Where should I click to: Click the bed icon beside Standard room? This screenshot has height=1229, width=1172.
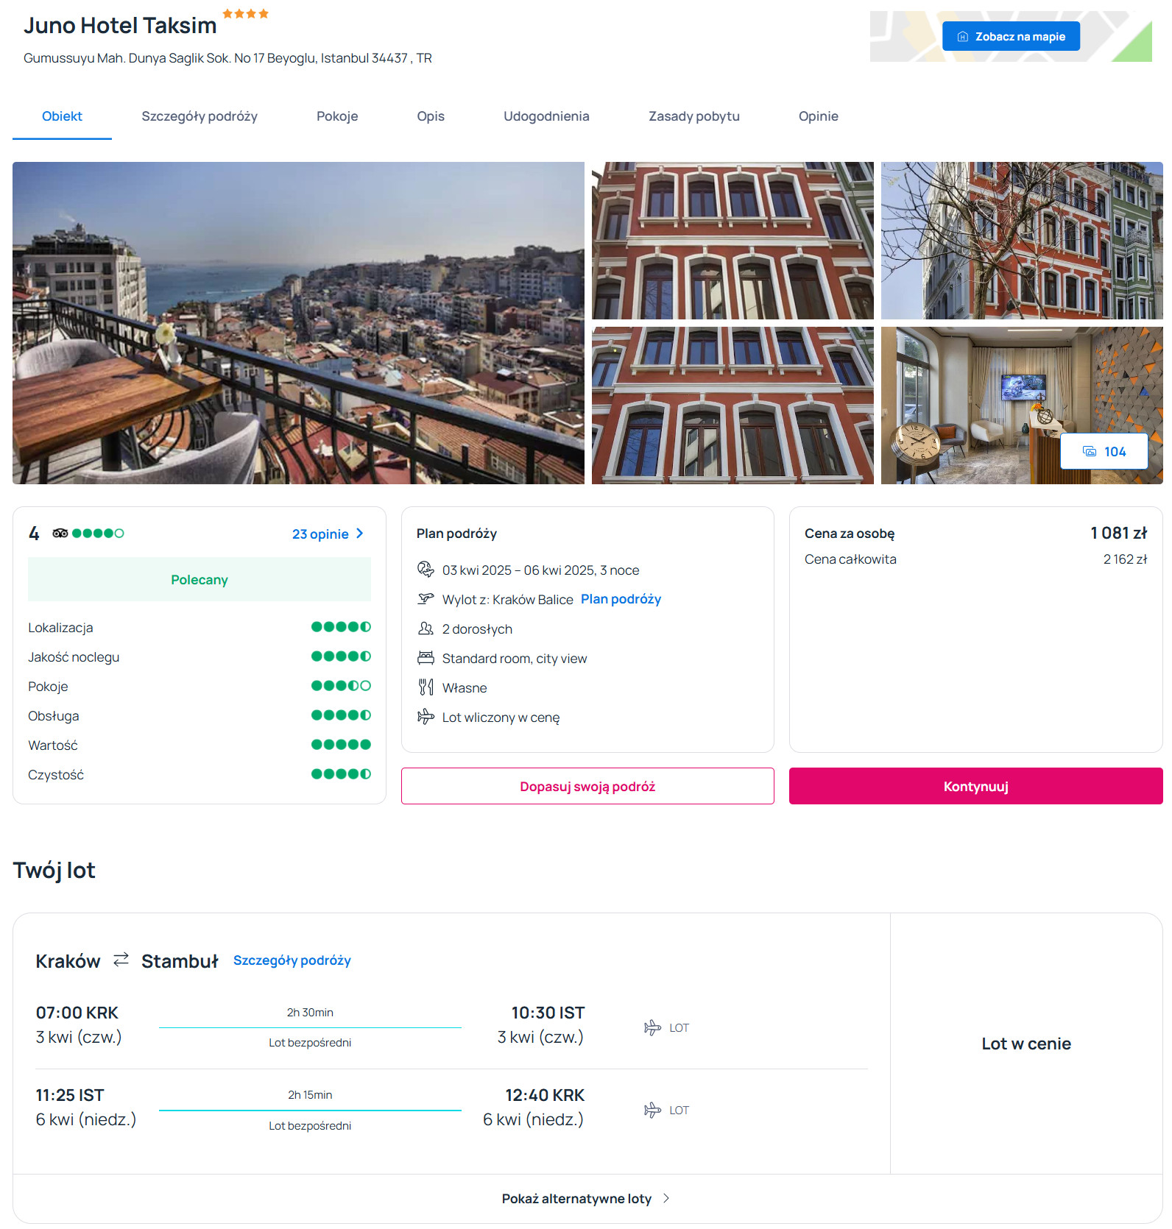426,658
